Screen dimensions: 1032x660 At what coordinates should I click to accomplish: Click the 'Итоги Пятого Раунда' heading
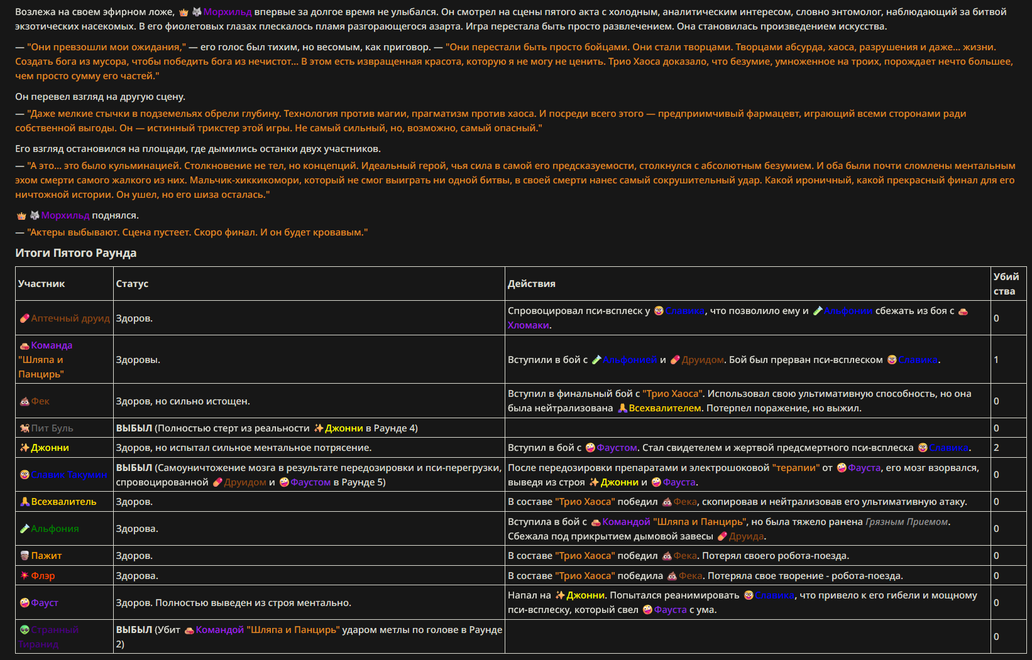[76, 253]
